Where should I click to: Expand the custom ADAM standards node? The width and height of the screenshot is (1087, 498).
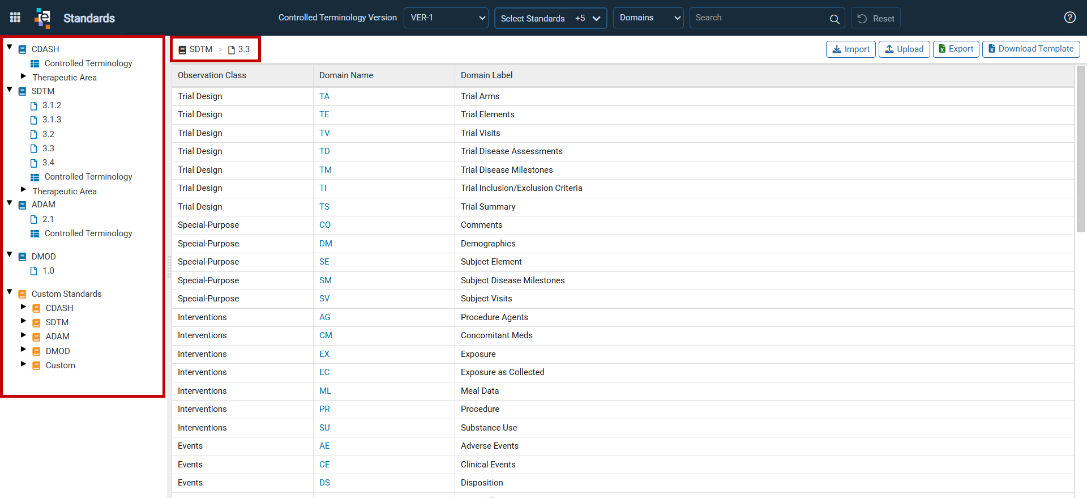coord(23,335)
